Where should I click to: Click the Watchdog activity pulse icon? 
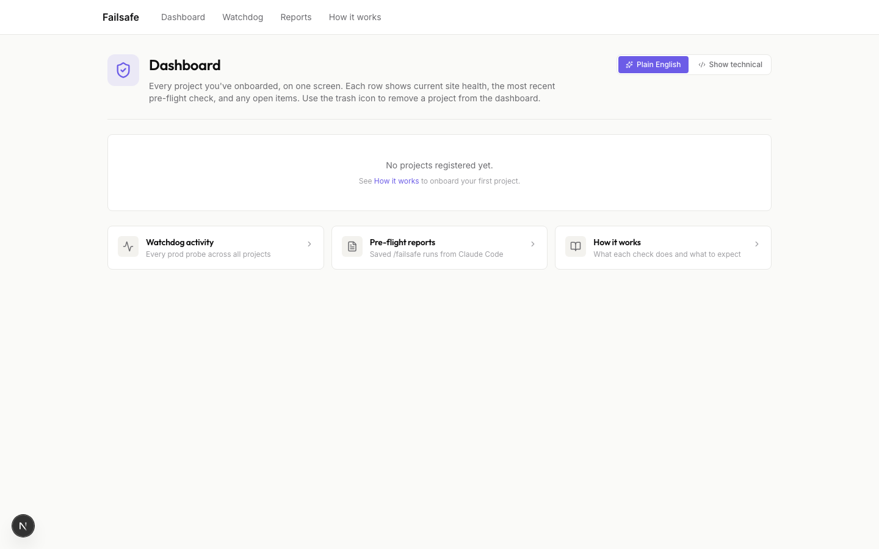[128, 246]
